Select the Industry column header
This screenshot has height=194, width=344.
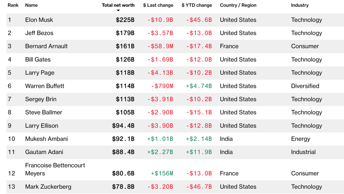click(300, 5)
